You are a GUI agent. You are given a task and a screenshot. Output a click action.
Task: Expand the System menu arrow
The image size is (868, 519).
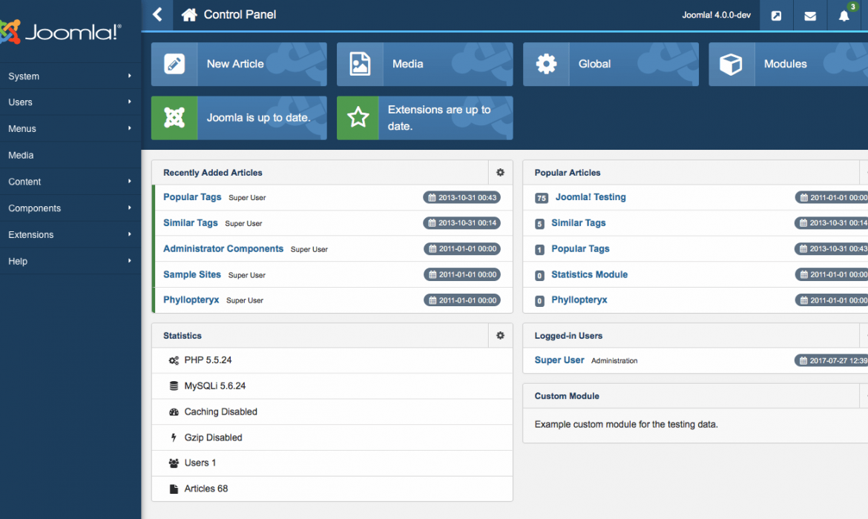(130, 76)
